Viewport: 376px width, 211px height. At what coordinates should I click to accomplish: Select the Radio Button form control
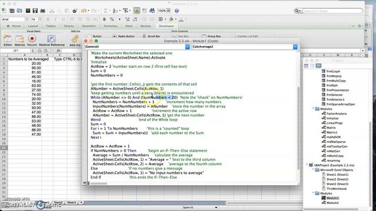pyautogui.click(x=123, y=36)
